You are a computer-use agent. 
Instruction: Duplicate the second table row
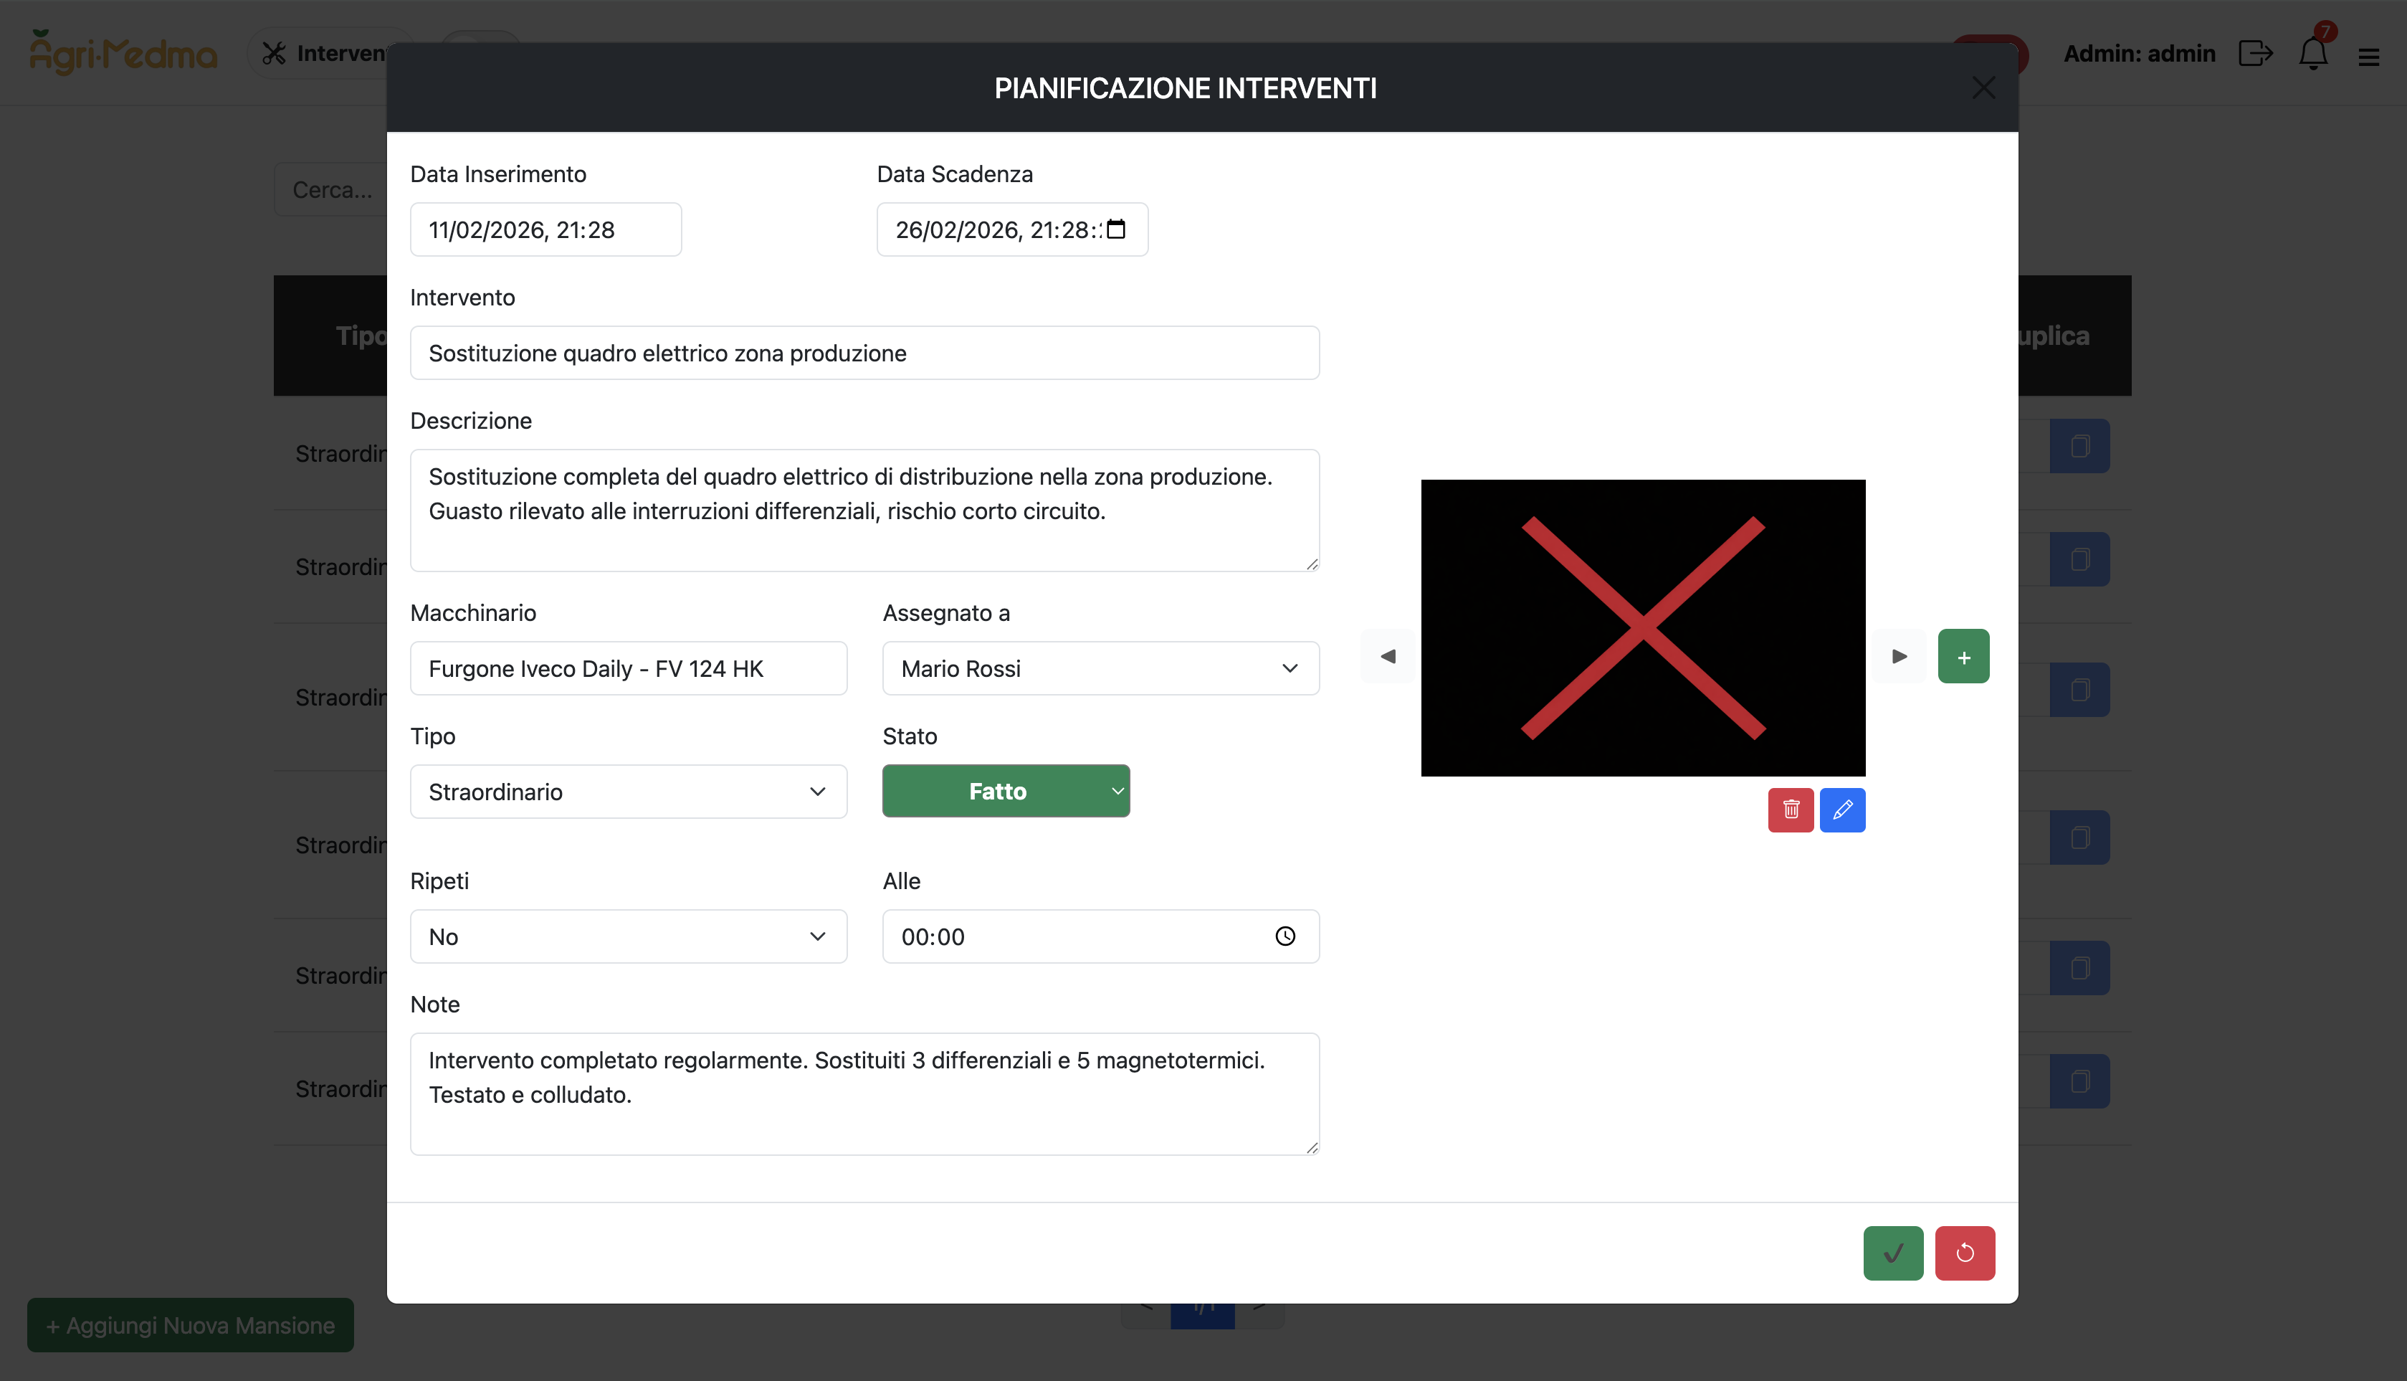click(x=2080, y=559)
